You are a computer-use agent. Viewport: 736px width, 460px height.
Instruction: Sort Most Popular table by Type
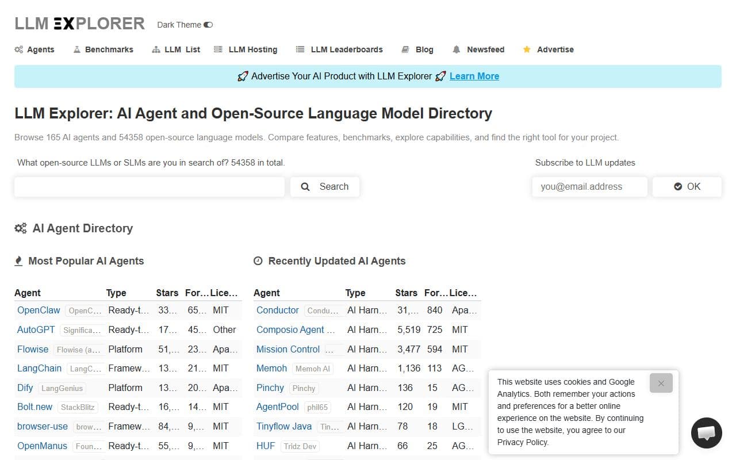pos(116,293)
